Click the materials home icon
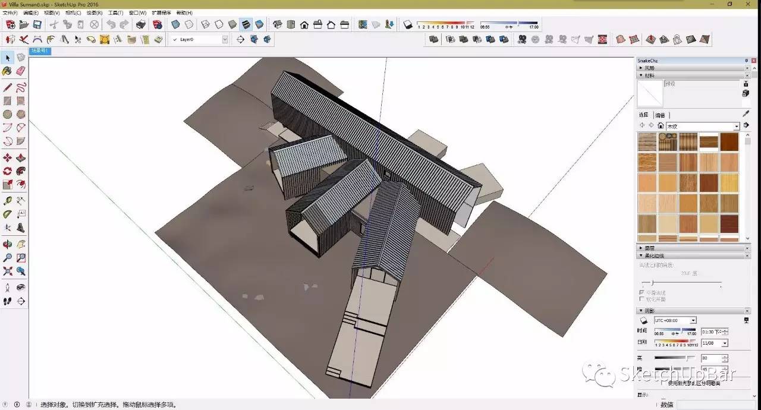This screenshot has width=761, height=410. click(x=661, y=126)
